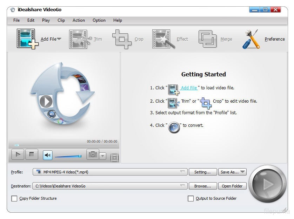Click the Merge icon in toolbar

pyautogui.click(x=207, y=39)
